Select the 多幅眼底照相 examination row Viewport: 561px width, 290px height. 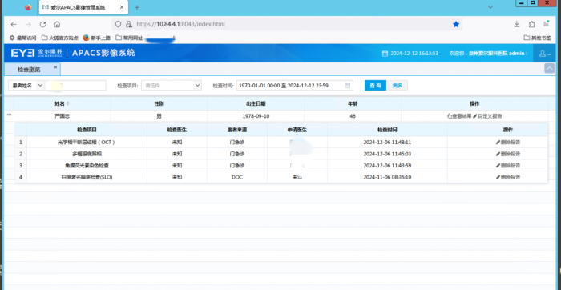click(x=280, y=154)
